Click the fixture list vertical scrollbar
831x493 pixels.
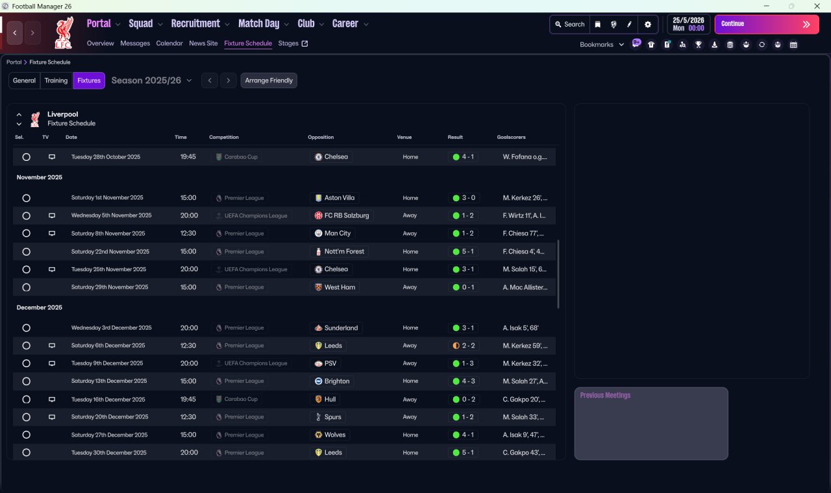(x=558, y=274)
